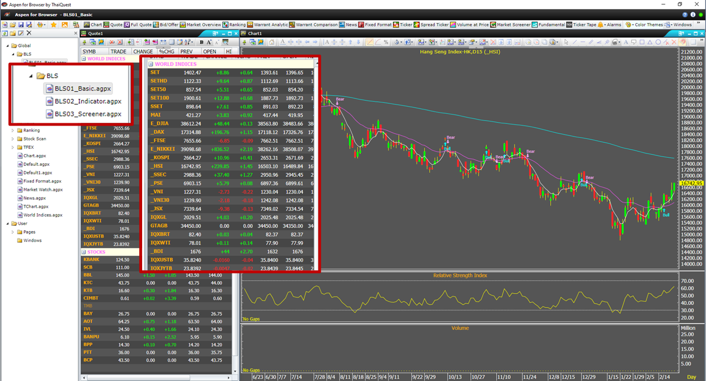Launch the Market Overview tool
Viewport: 706px width, 381px height.
pos(201,25)
